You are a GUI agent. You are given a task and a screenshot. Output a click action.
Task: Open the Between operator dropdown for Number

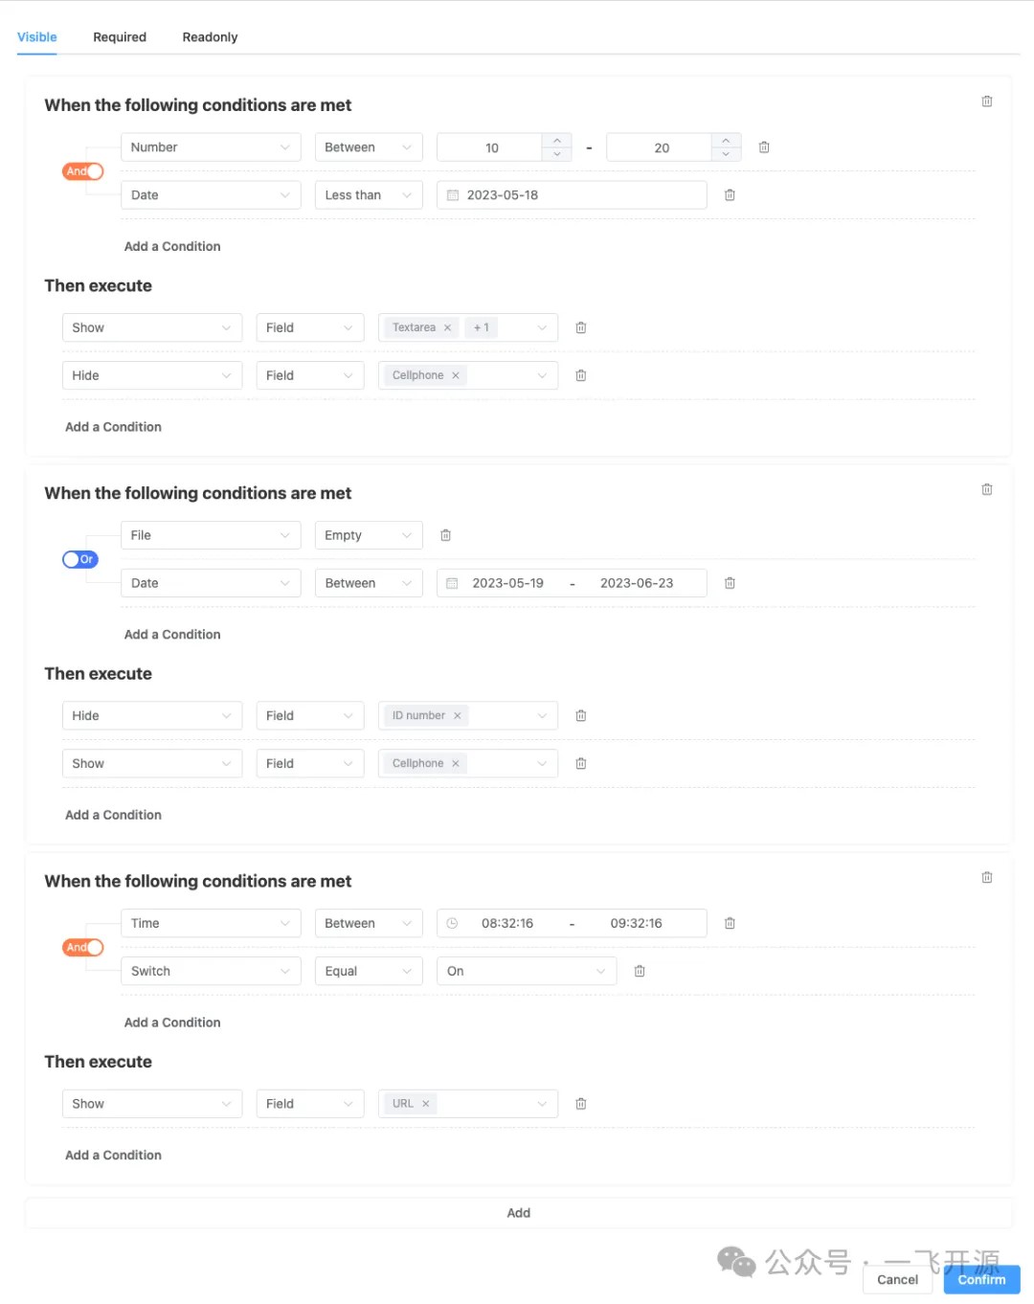(x=369, y=147)
